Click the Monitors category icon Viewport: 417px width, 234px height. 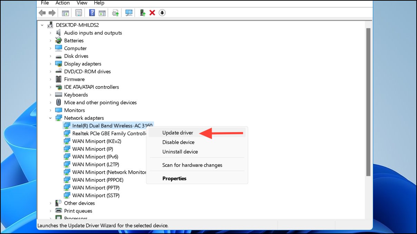click(58, 110)
